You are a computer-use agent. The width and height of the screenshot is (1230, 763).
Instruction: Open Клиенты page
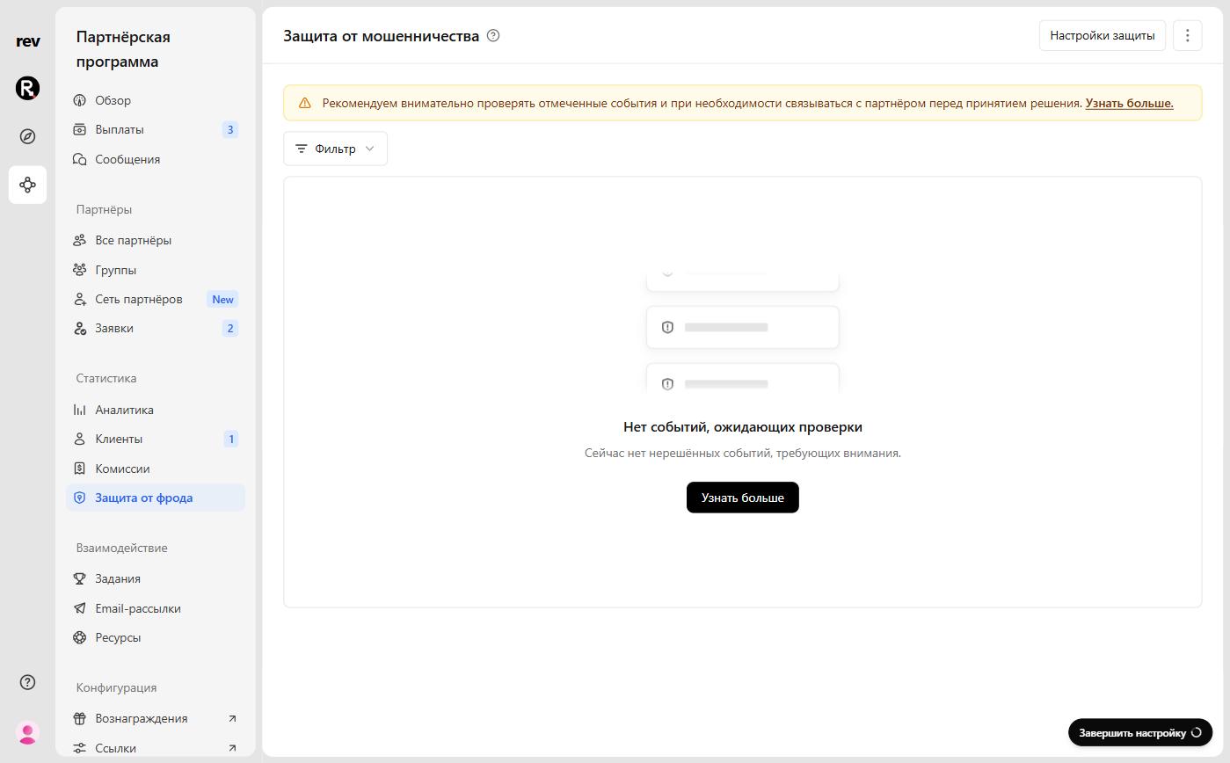pos(156,439)
